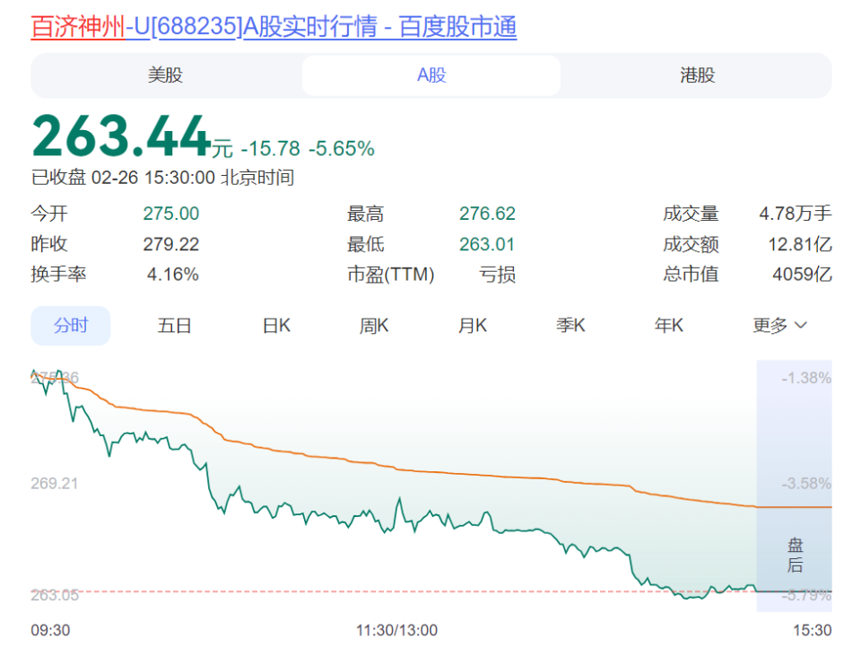This screenshot has width=861, height=648.
Task: Select the 月K monthly chart
Action: pyautogui.click(x=473, y=326)
